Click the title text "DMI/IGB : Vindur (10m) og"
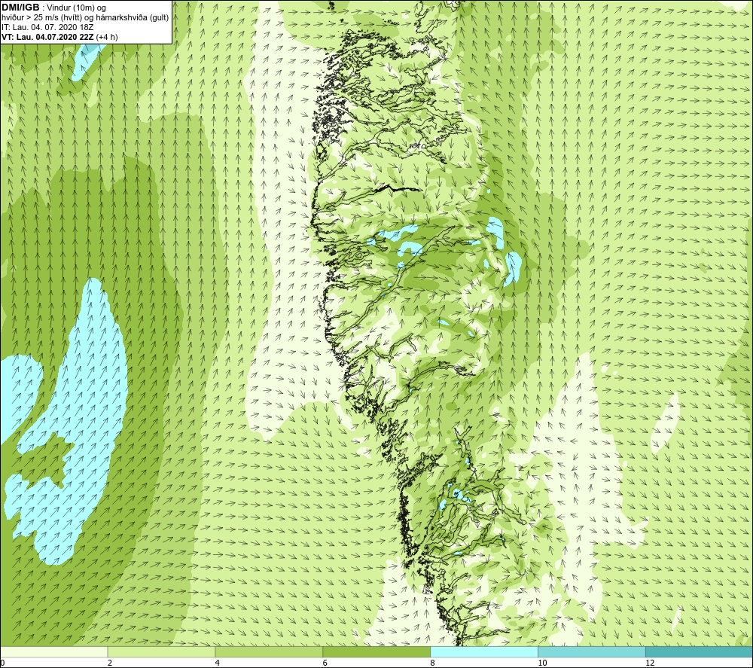 [x=54, y=8]
